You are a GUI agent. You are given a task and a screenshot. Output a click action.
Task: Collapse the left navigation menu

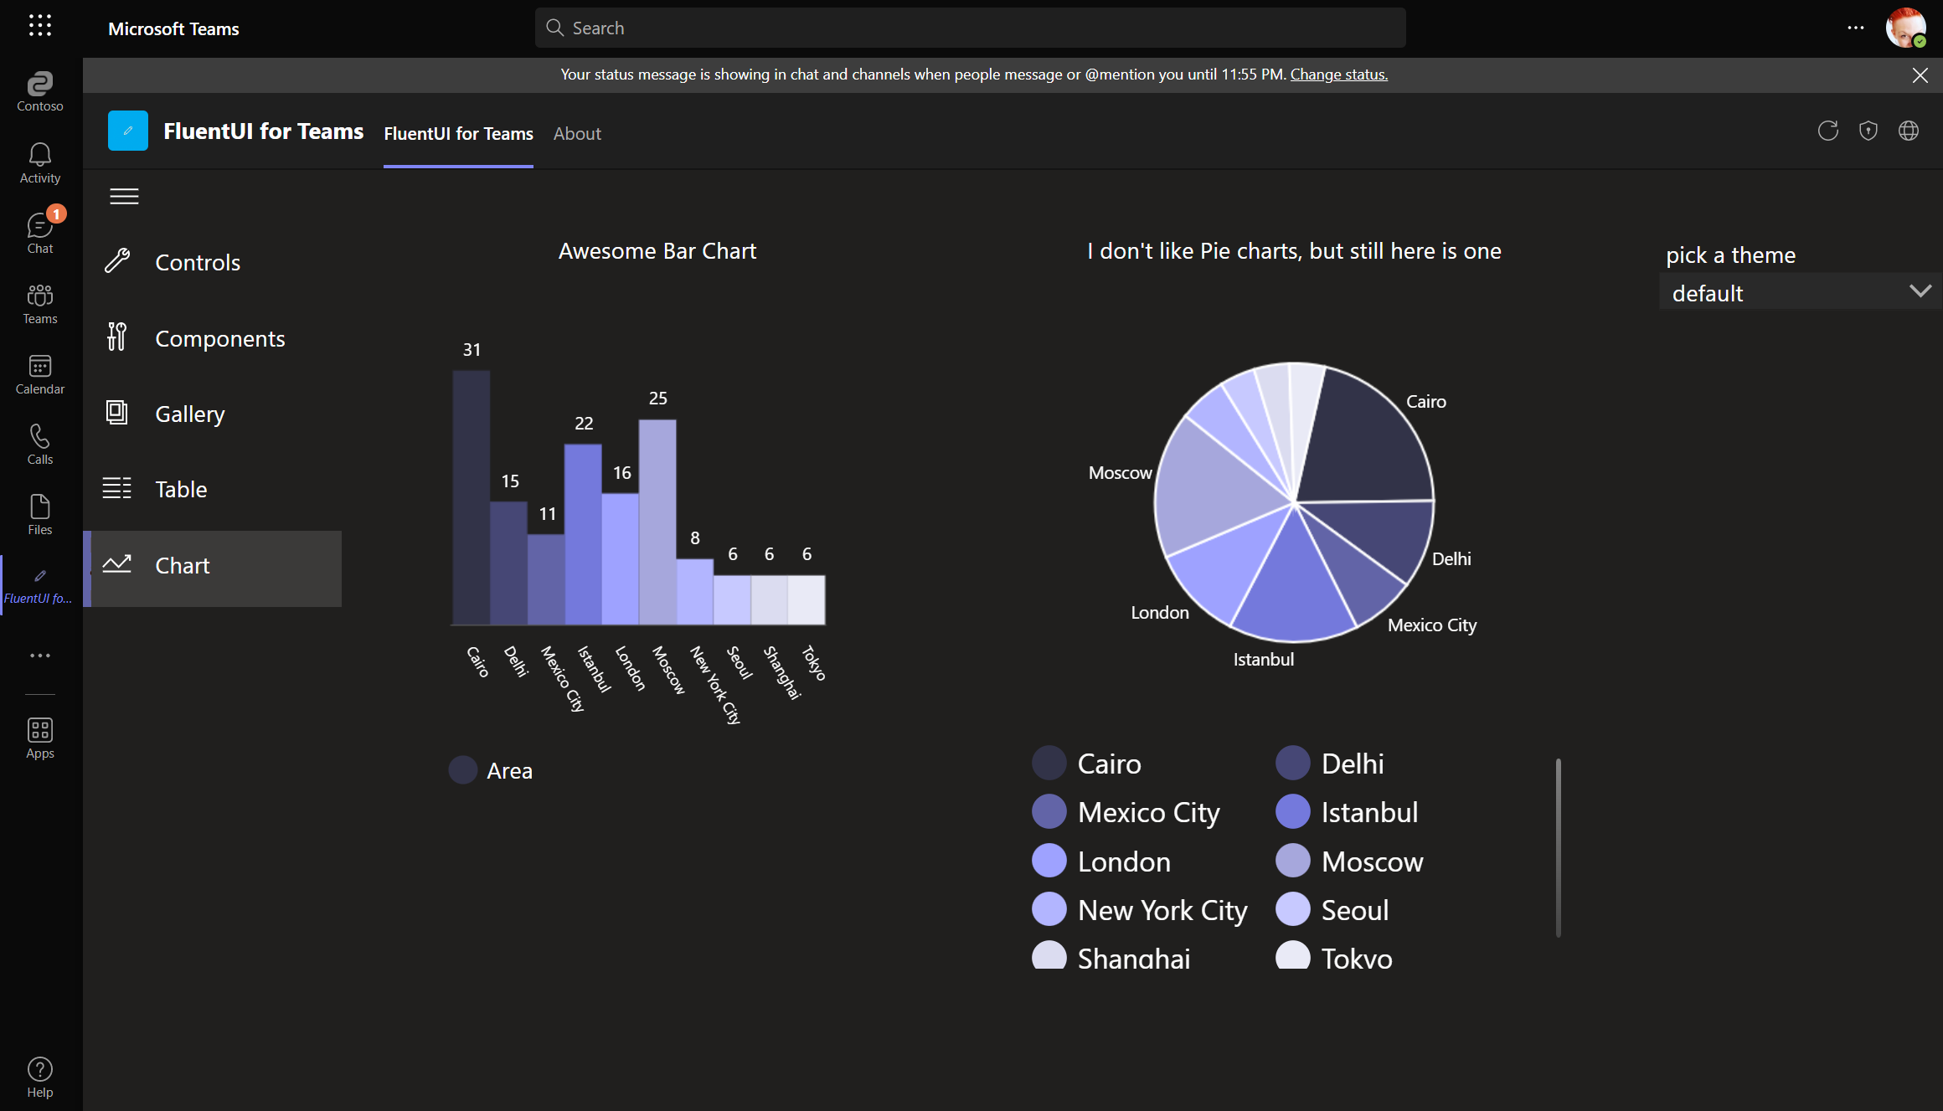click(124, 196)
